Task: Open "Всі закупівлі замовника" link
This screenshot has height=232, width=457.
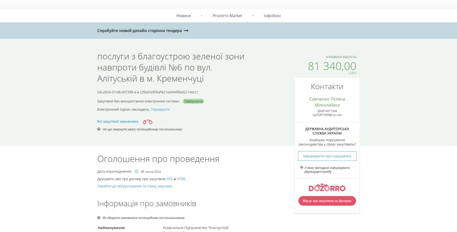Action: tap(118, 122)
